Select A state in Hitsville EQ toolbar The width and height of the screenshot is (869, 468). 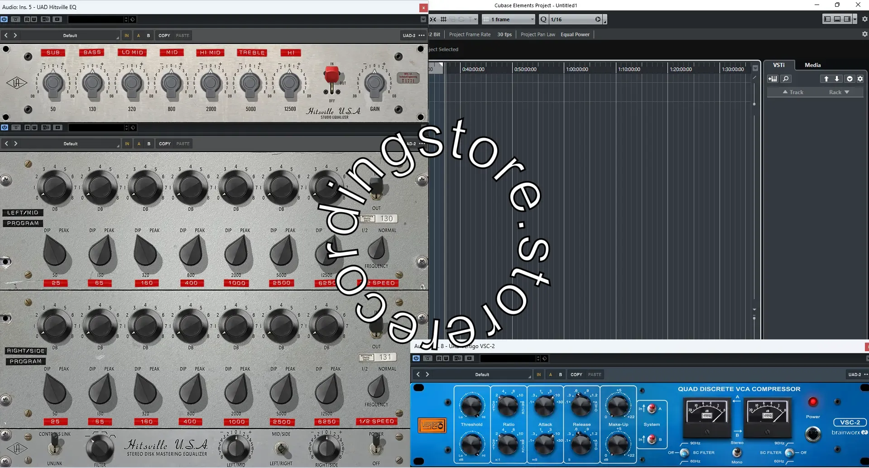click(139, 35)
